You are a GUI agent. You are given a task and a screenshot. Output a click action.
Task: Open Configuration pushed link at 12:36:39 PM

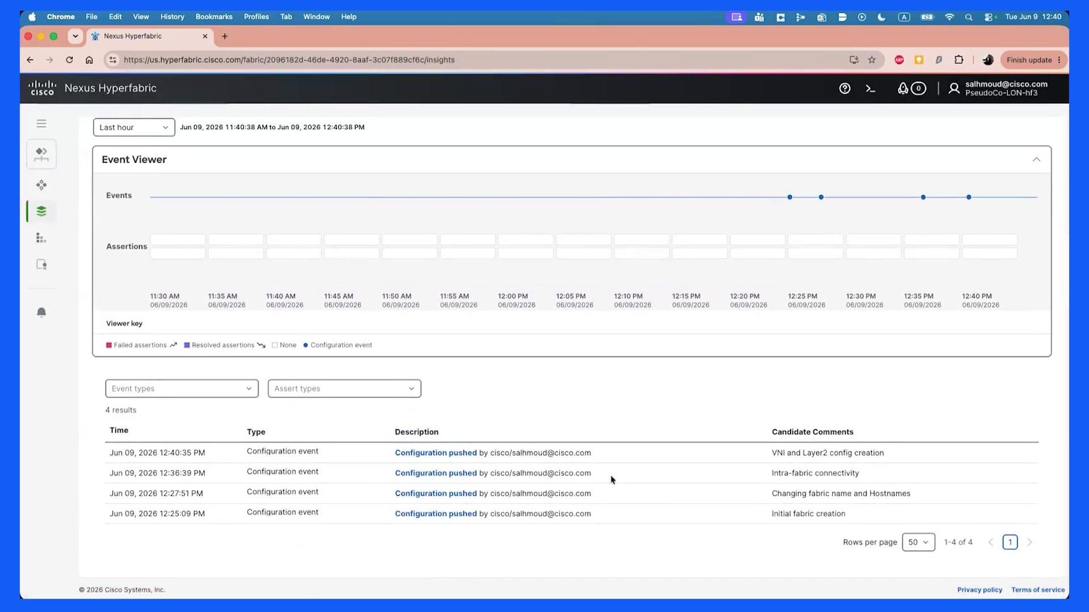[436, 473]
